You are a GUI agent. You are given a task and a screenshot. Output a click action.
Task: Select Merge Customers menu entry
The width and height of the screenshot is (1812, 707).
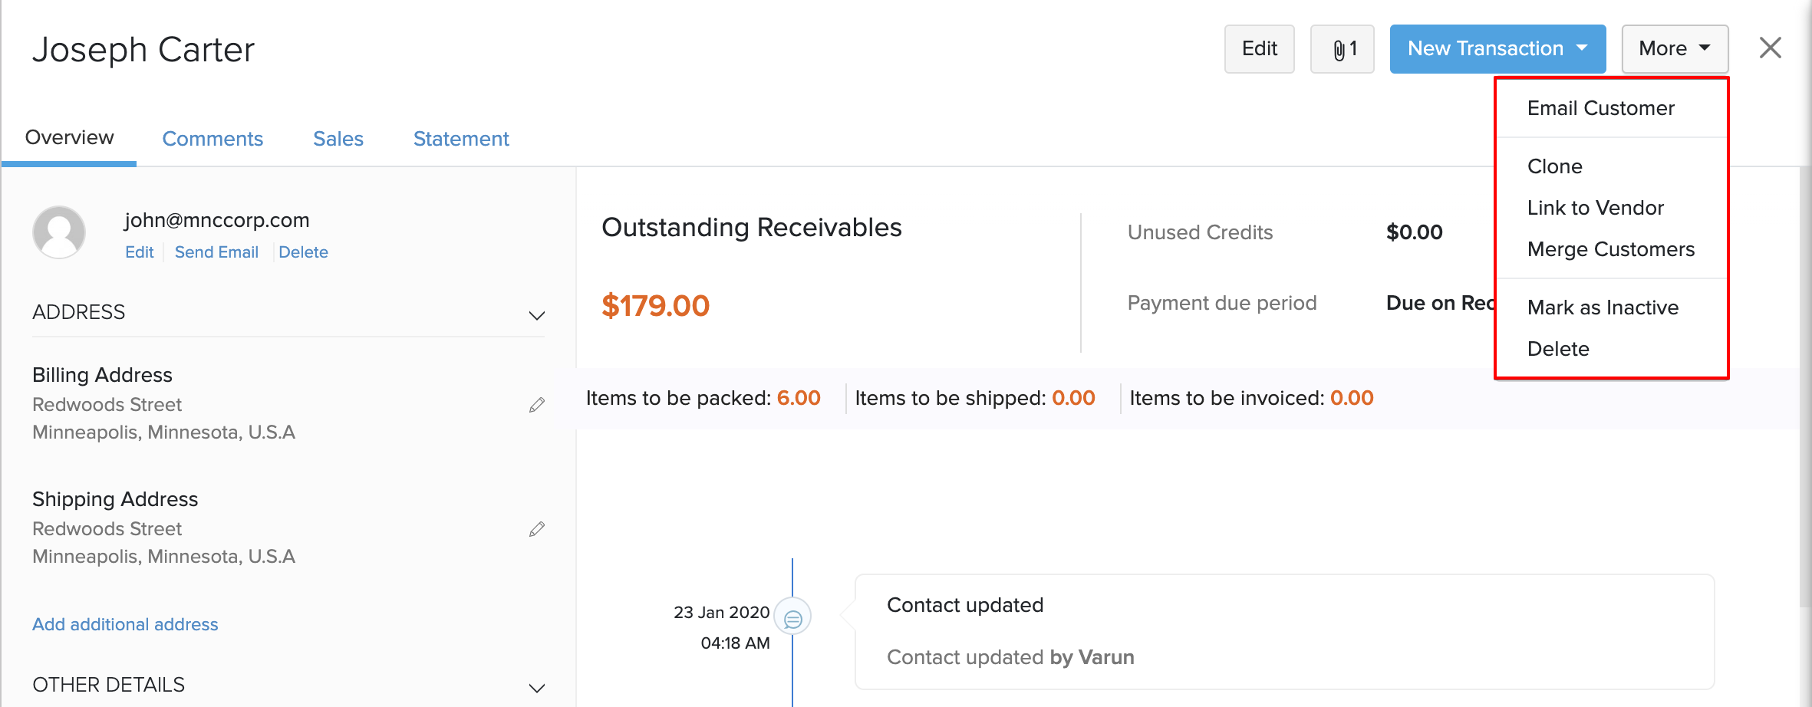pos(1610,249)
